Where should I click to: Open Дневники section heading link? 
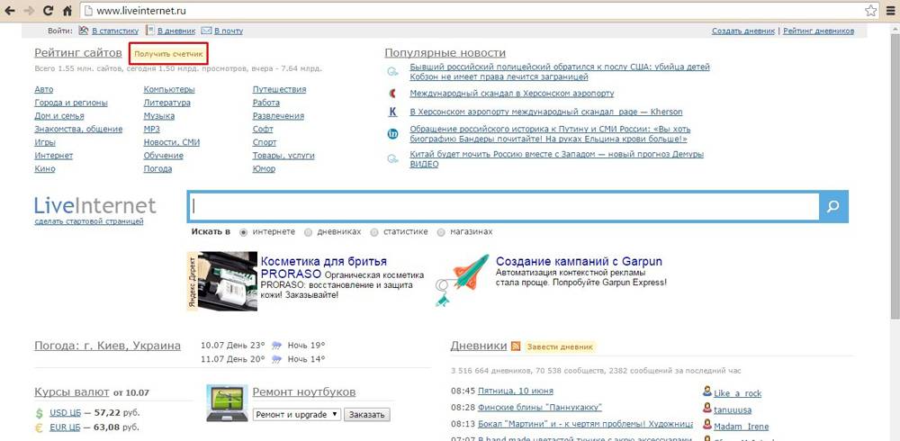pyautogui.click(x=479, y=346)
